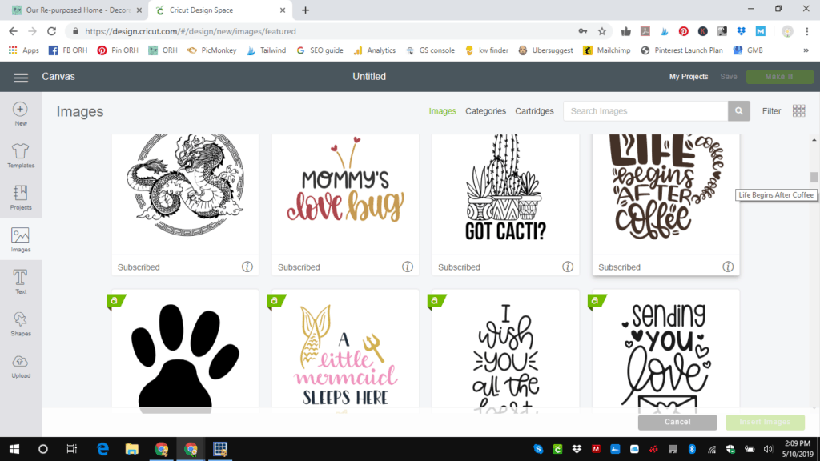
Task: Open File Explorer from the Windows taskbar
Action: click(131, 449)
